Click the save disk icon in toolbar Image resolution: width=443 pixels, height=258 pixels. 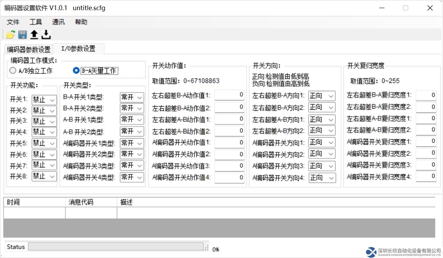[x=22, y=35]
